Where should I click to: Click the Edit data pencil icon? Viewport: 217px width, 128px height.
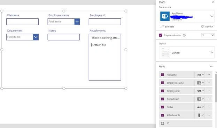click(162, 26)
